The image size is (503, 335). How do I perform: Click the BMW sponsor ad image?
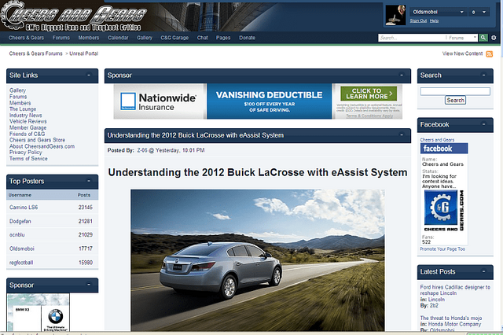pyautogui.click(x=39, y=312)
